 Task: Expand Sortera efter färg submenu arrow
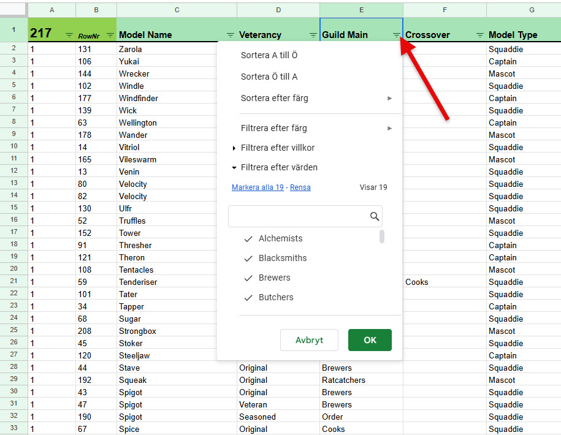(389, 98)
